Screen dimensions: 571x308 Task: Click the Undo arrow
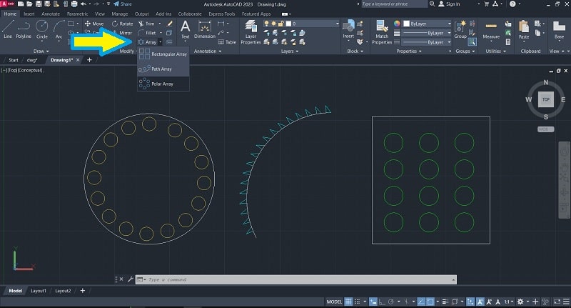point(84,4)
